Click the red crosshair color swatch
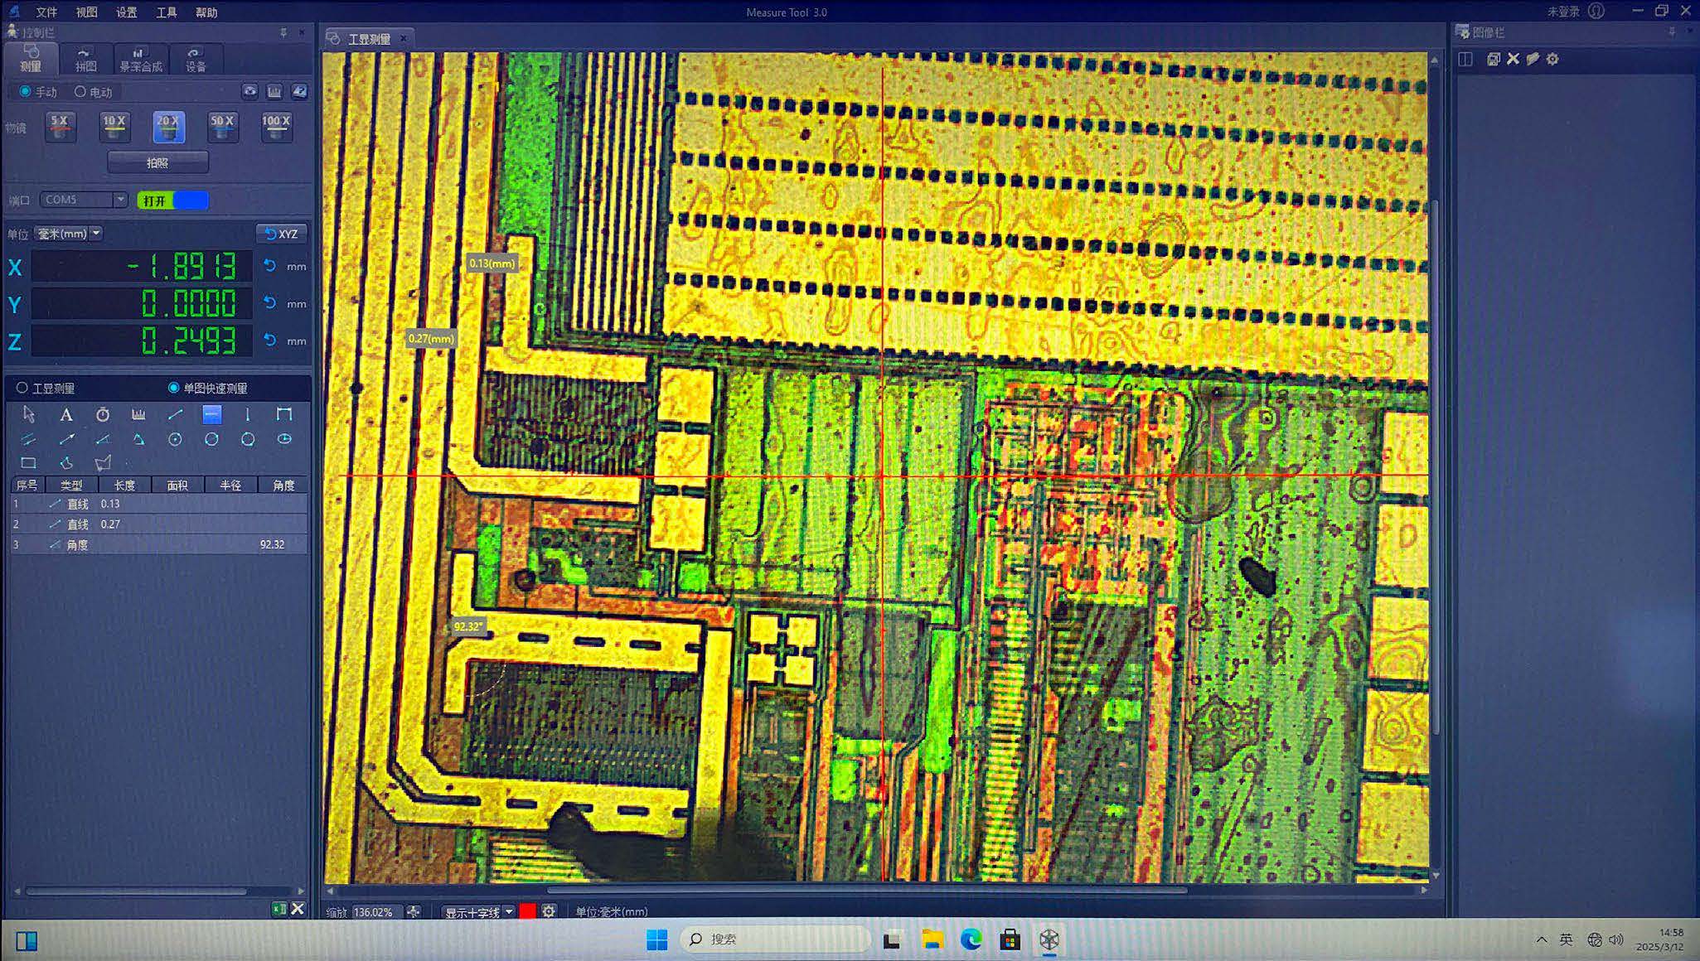This screenshot has width=1700, height=961. click(528, 912)
